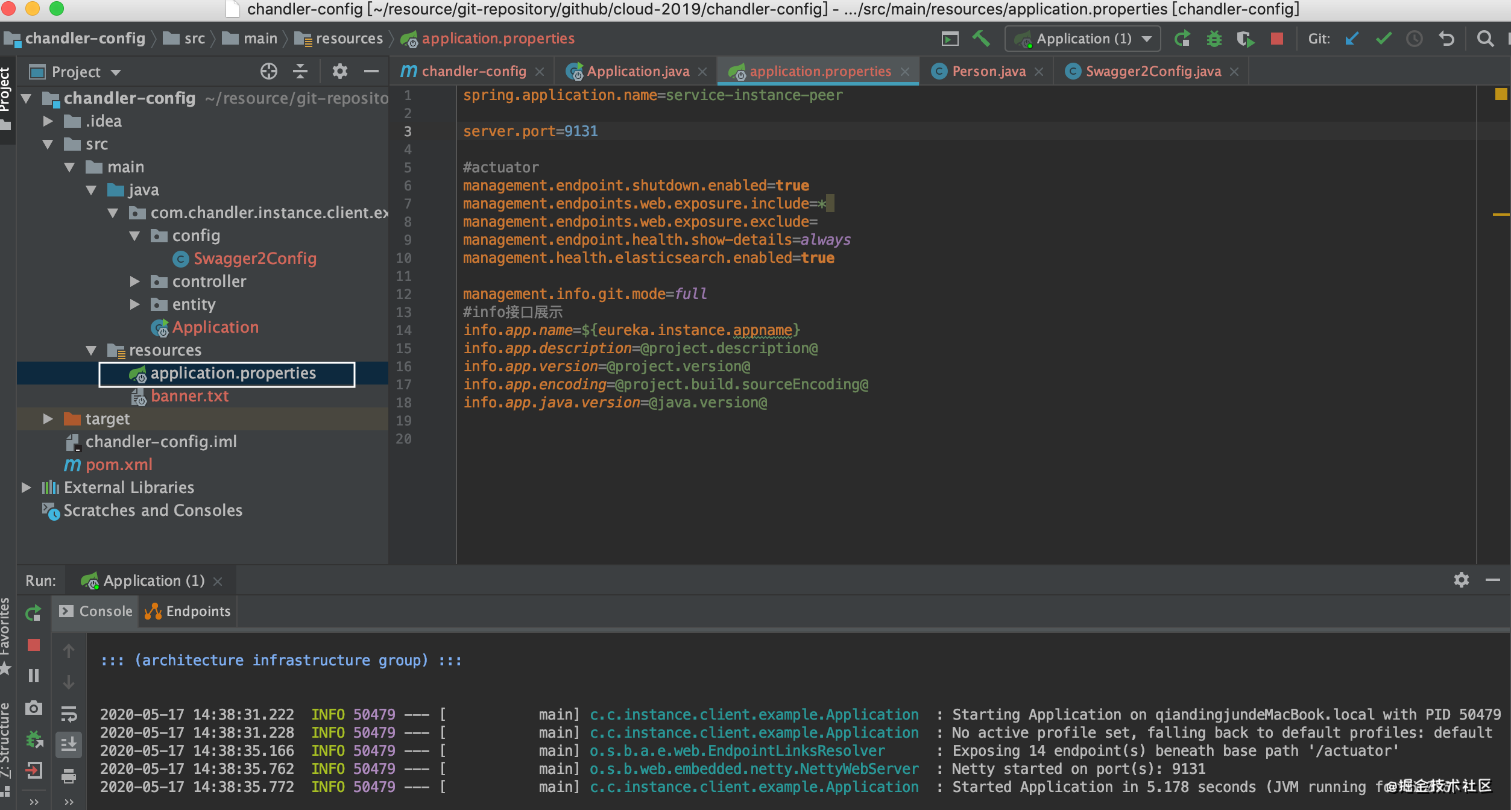Screen dimensions: 1511x810
Task: Expand the controller folder
Action: (135, 281)
